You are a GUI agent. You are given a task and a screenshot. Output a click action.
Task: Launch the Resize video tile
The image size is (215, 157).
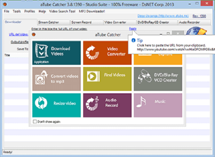click(57, 105)
